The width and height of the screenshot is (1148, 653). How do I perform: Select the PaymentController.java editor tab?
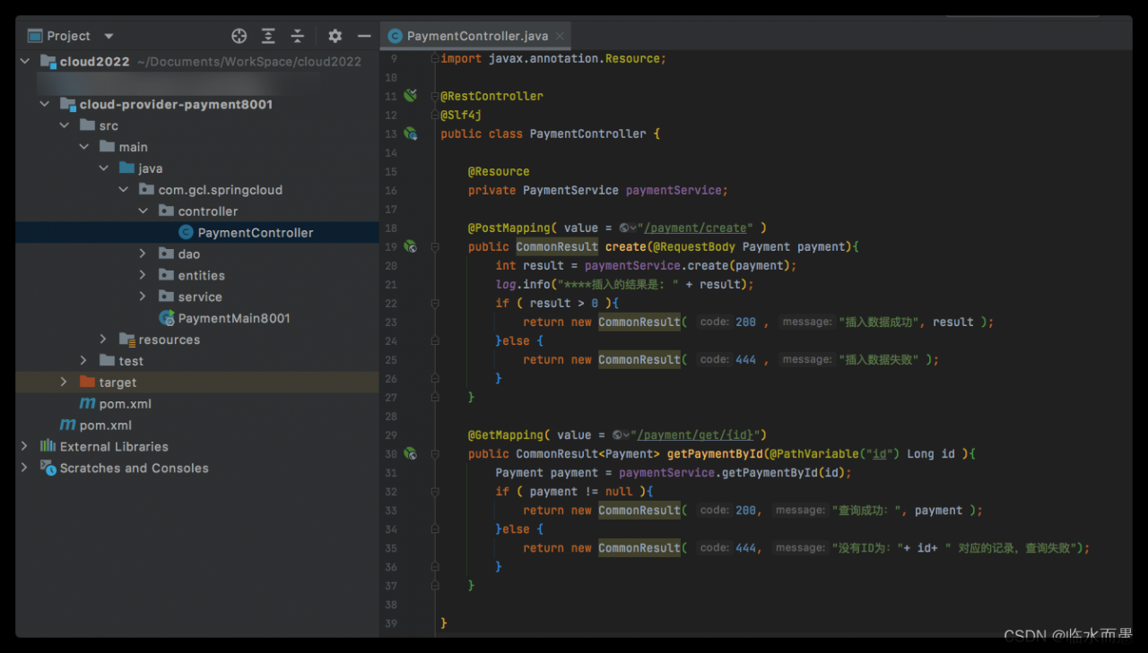coord(476,36)
